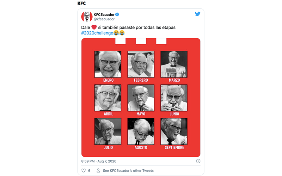Open the @kfcecuador handle link

[x=104, y=19]
